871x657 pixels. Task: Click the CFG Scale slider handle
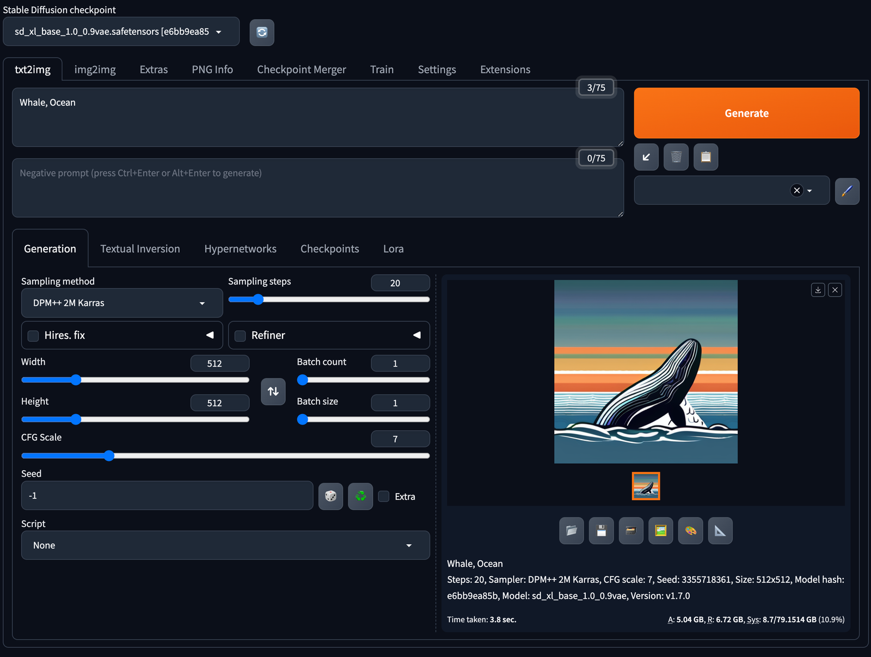tap(109, 456)
